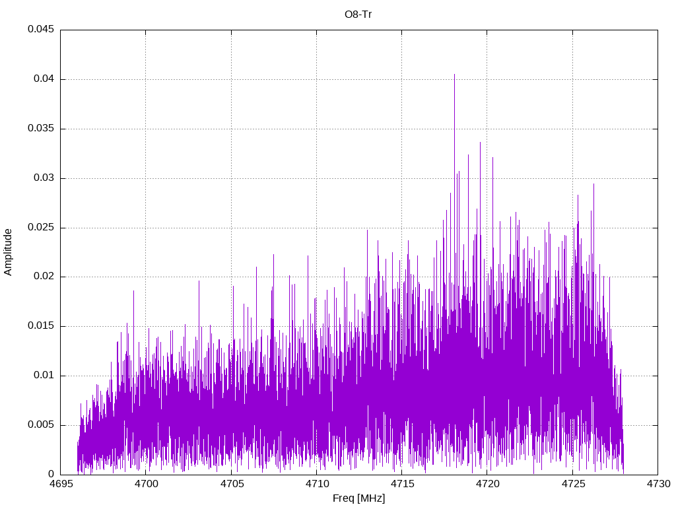Click the plot title O8-Tr
The image size is (676, 507).
358,15
